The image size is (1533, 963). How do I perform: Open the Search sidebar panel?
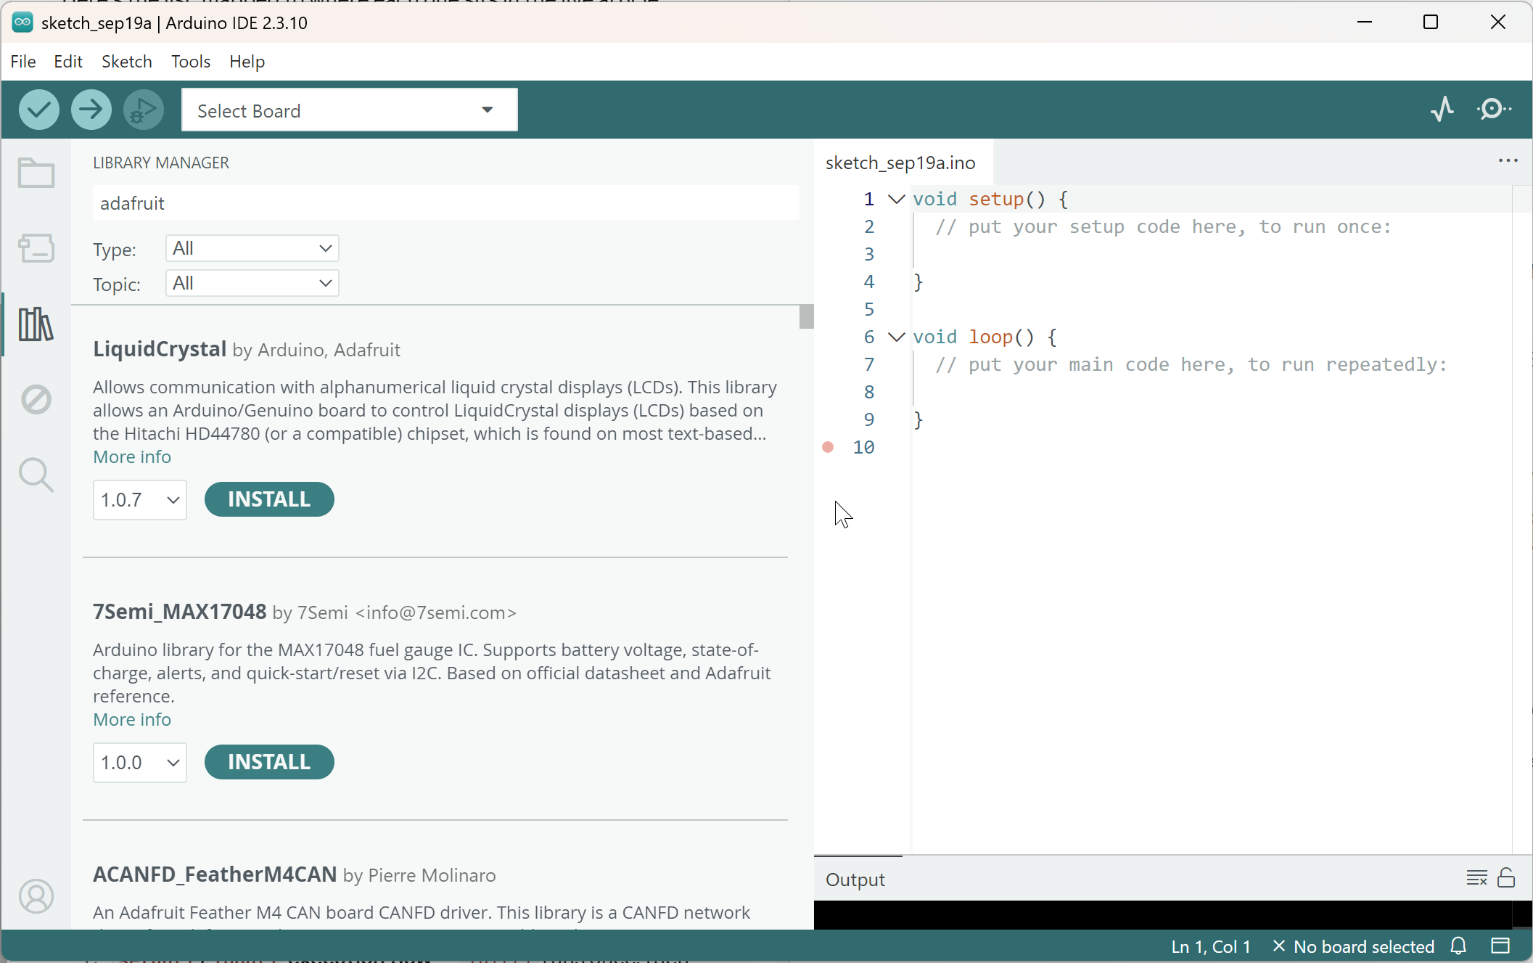pos(36,475)
